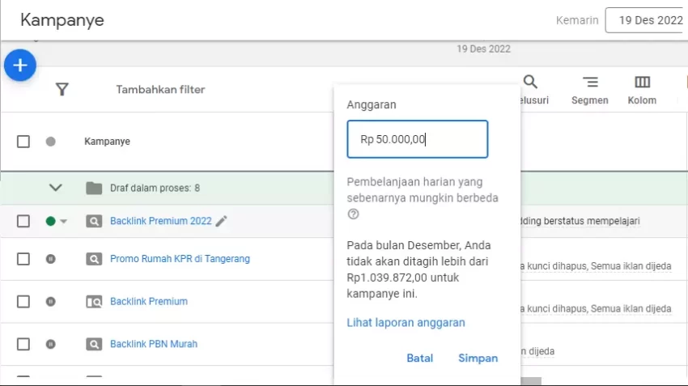The height and width of the screenshot is (386, 688).
Task: Open Lihat laporan anggaran link
Action: [406, 322]
